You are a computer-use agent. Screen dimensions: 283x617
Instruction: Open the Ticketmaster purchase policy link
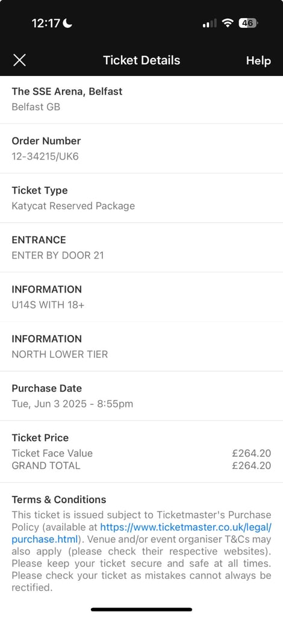point(141,533)
